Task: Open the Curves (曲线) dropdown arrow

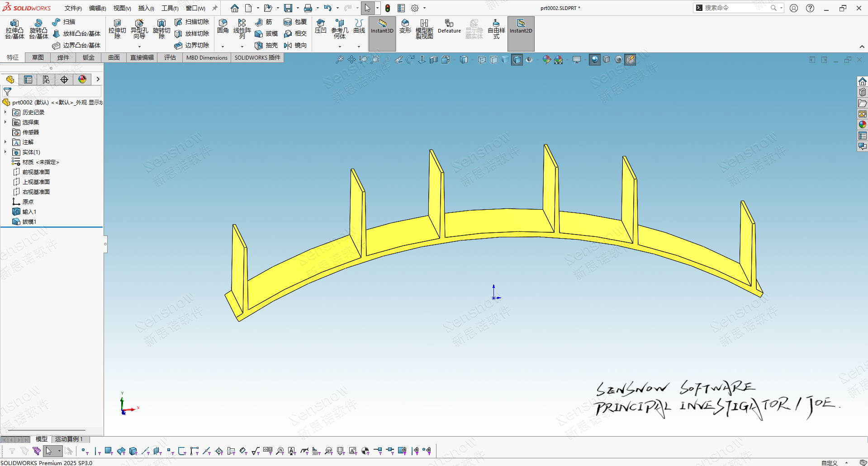Action: tap(359, 47)
